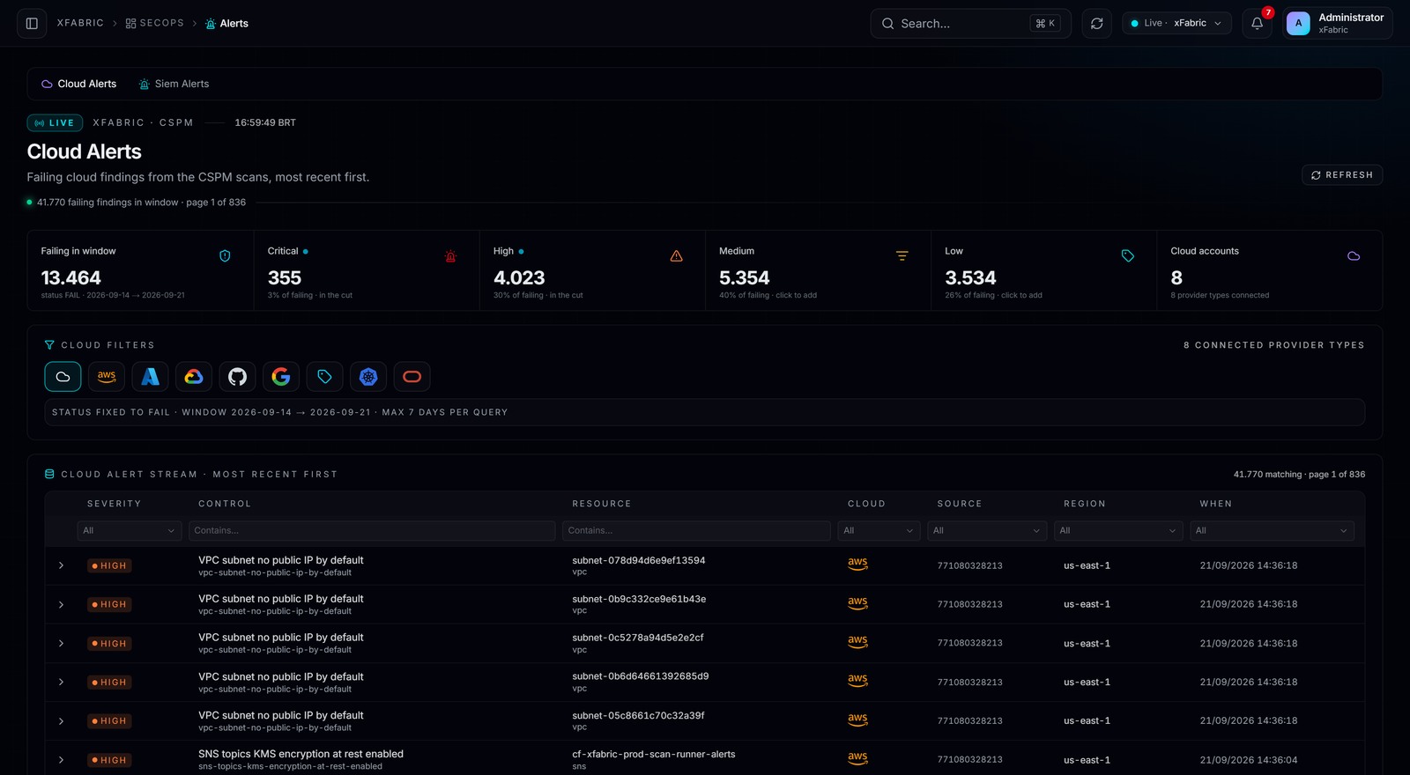Click the search magnifier icon
1410x775 pixels.
pyautogui.click(x=887, y=24)
